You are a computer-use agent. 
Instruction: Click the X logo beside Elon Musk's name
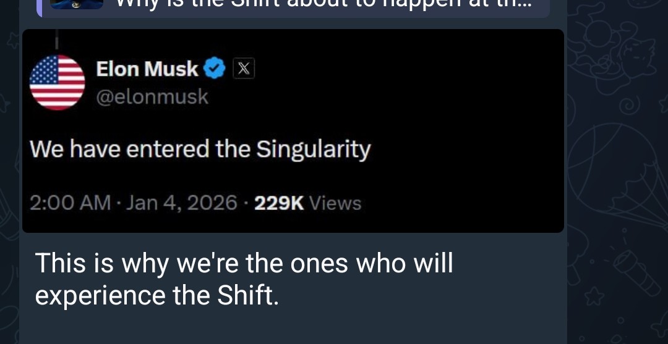coord(244,69)
